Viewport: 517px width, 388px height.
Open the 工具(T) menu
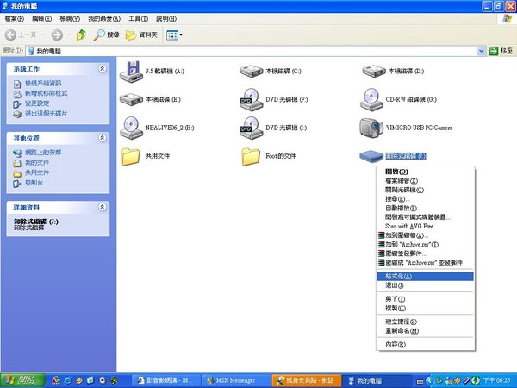pos(138,19)
